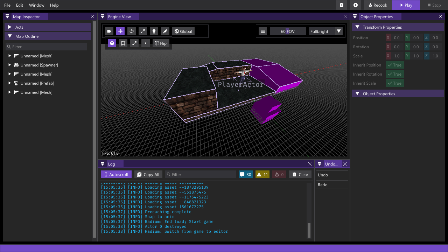Click the Copy All button
The width and height of the screenshot is (448, 252).
[148, 174]
